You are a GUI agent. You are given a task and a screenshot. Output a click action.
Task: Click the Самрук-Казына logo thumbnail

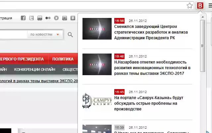click(97, 101)
